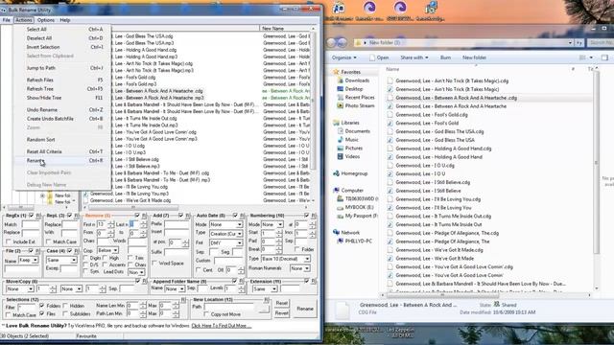The image size is (614, 345).
Task: Click the Remove First n input field
Action: click(x=102, y=224)
